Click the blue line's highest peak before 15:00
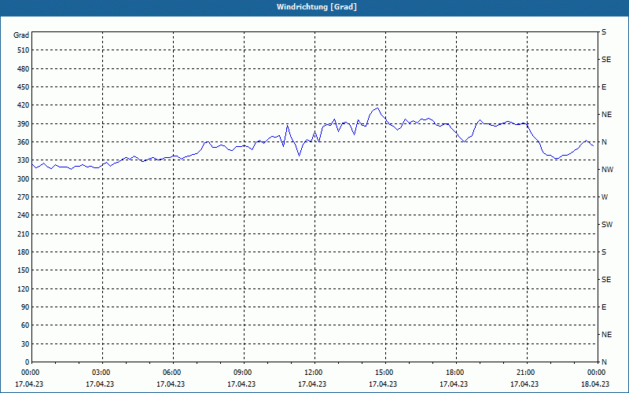This screenshot has height=393, width=629. tap(377, 108)
